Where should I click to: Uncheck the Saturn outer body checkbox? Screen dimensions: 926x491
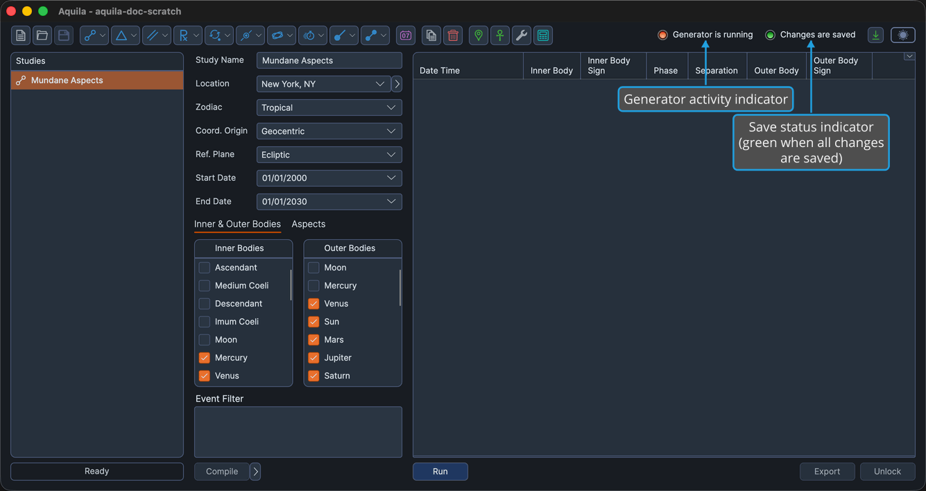(x=314, y=376)
